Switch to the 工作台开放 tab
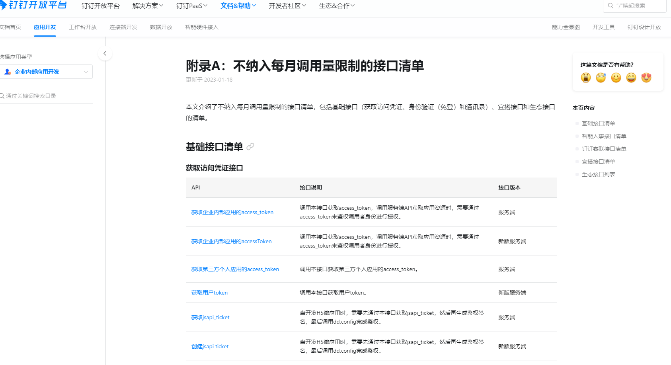 [x=83, y=27]
